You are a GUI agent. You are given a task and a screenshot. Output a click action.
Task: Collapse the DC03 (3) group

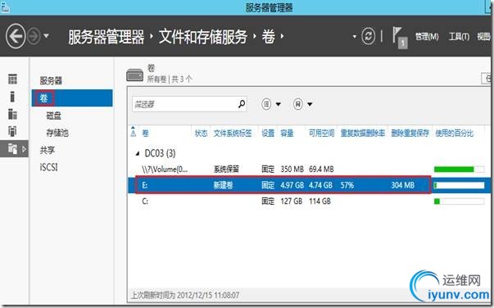(138, 153)
